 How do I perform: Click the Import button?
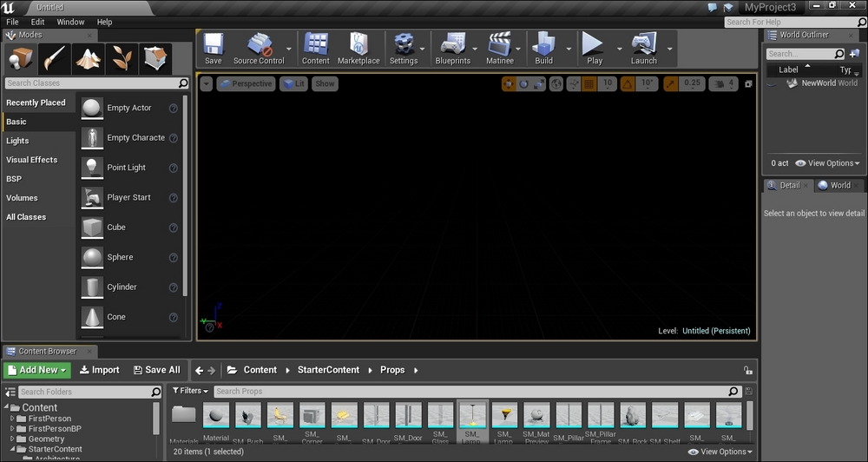100,370
